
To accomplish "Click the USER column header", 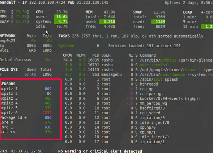I will click(106, 55).
